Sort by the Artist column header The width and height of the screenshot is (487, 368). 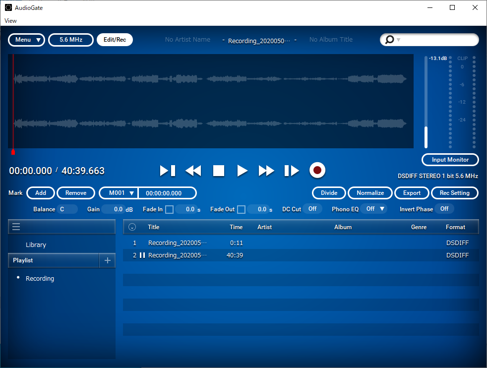(265, 227)
